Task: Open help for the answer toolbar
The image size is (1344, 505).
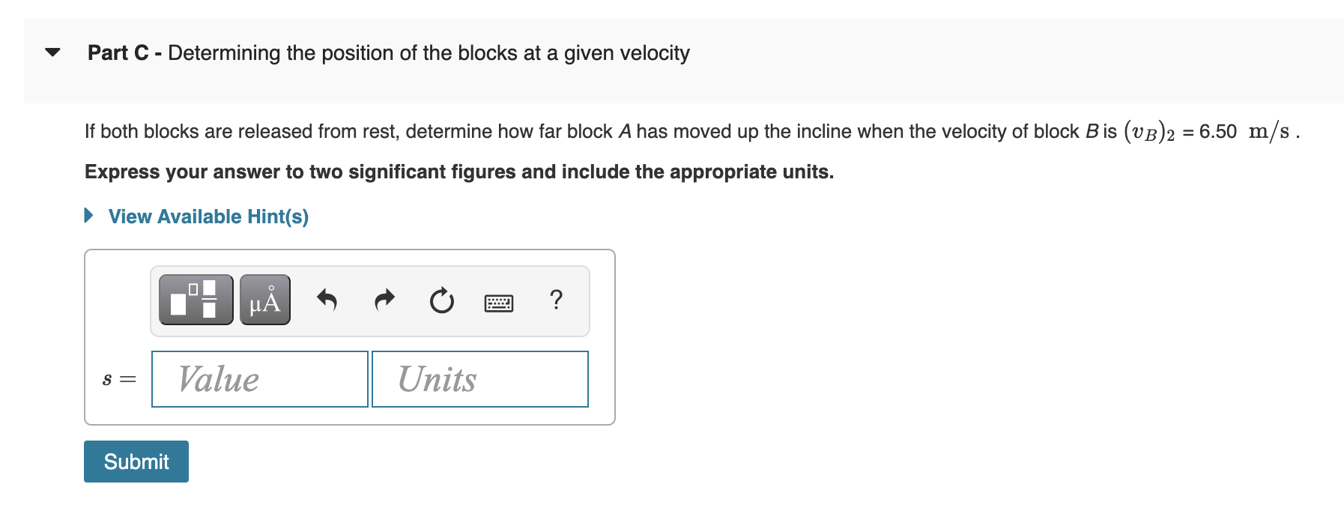Action: click(556, 300)
